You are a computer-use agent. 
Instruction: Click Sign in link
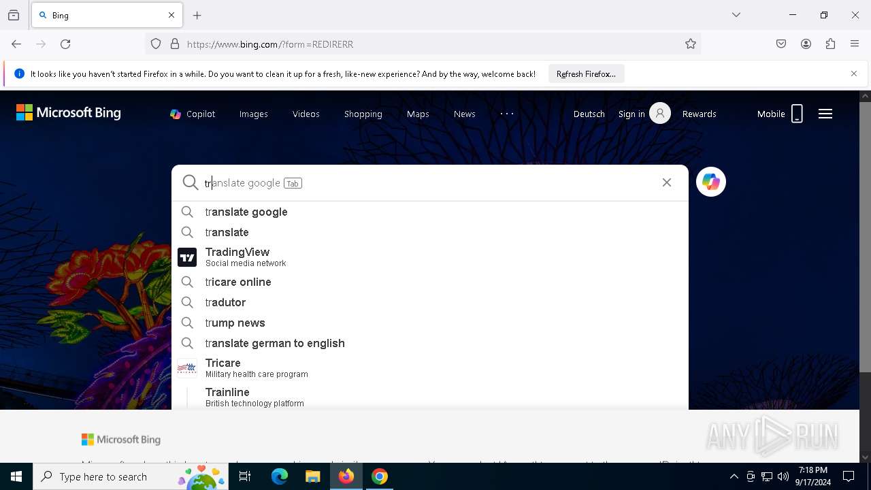pyautogui.click(x=631, y=114)
